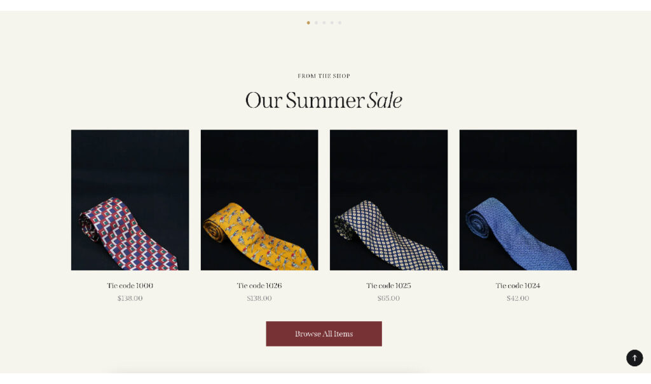Select the first carousel dot

point(308,23)
